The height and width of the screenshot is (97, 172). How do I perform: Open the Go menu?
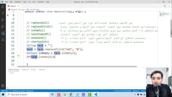click(x=30, y=2)
